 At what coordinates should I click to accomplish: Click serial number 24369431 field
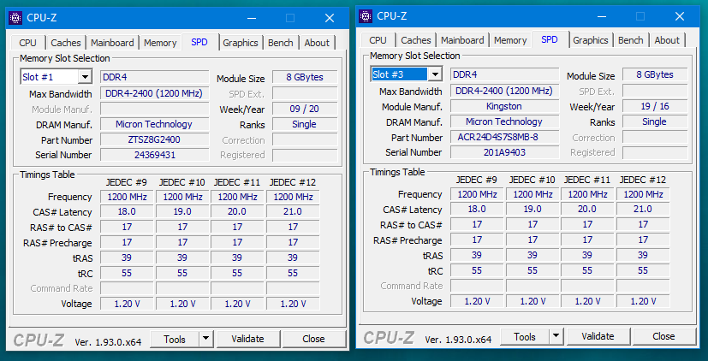[x=154, y=155]
